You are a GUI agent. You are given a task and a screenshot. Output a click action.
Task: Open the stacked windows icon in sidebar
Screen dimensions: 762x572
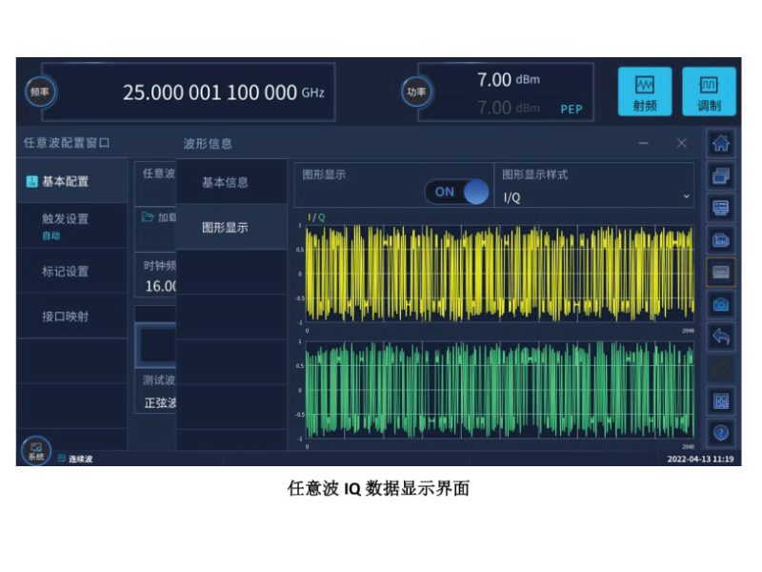tap(721, 175)
